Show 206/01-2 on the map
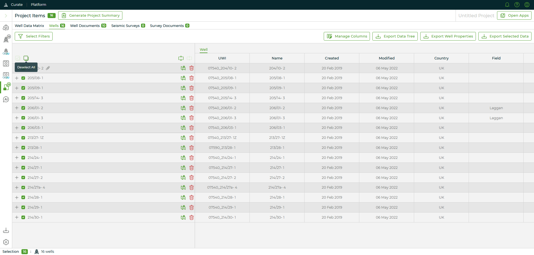The width and height of the screenshot is (534, 255). coord(183,108)
